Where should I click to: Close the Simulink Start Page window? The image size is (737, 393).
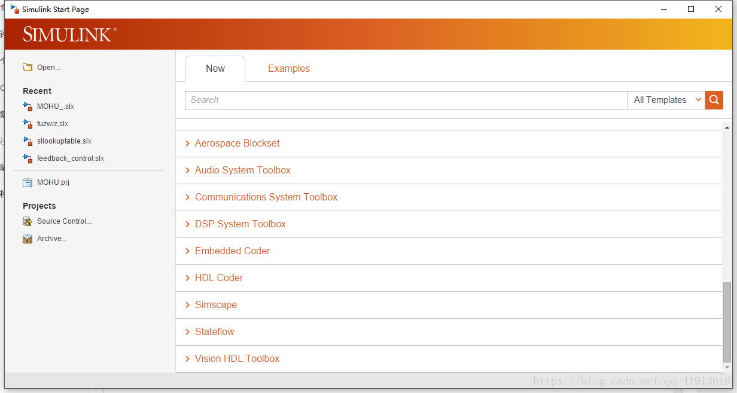pos(718,9)
